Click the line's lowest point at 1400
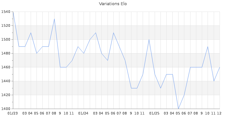The height and width of the screenshot is (129, 226). coord(178,109)
